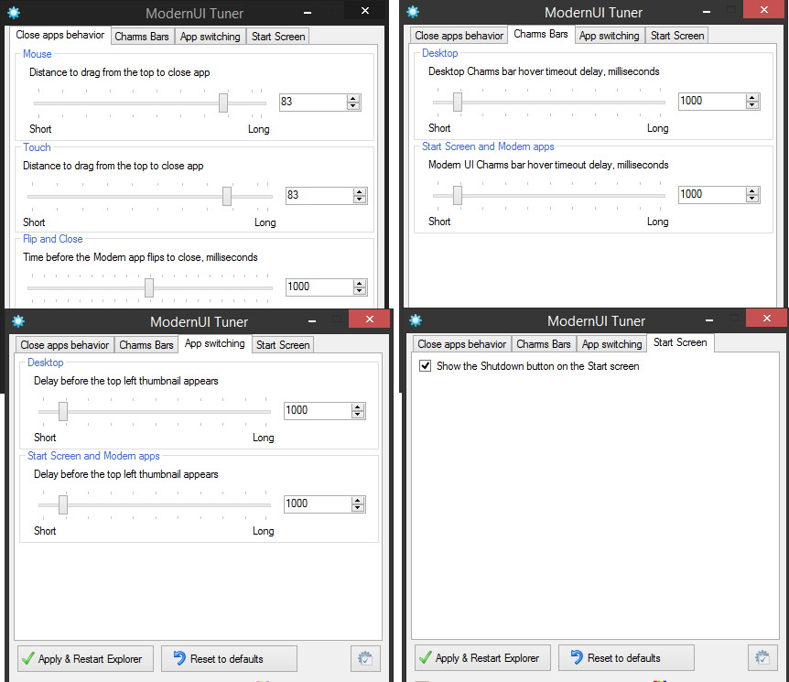Decrease the Desktop Charms bar hover delay with the down arrow

752,104
